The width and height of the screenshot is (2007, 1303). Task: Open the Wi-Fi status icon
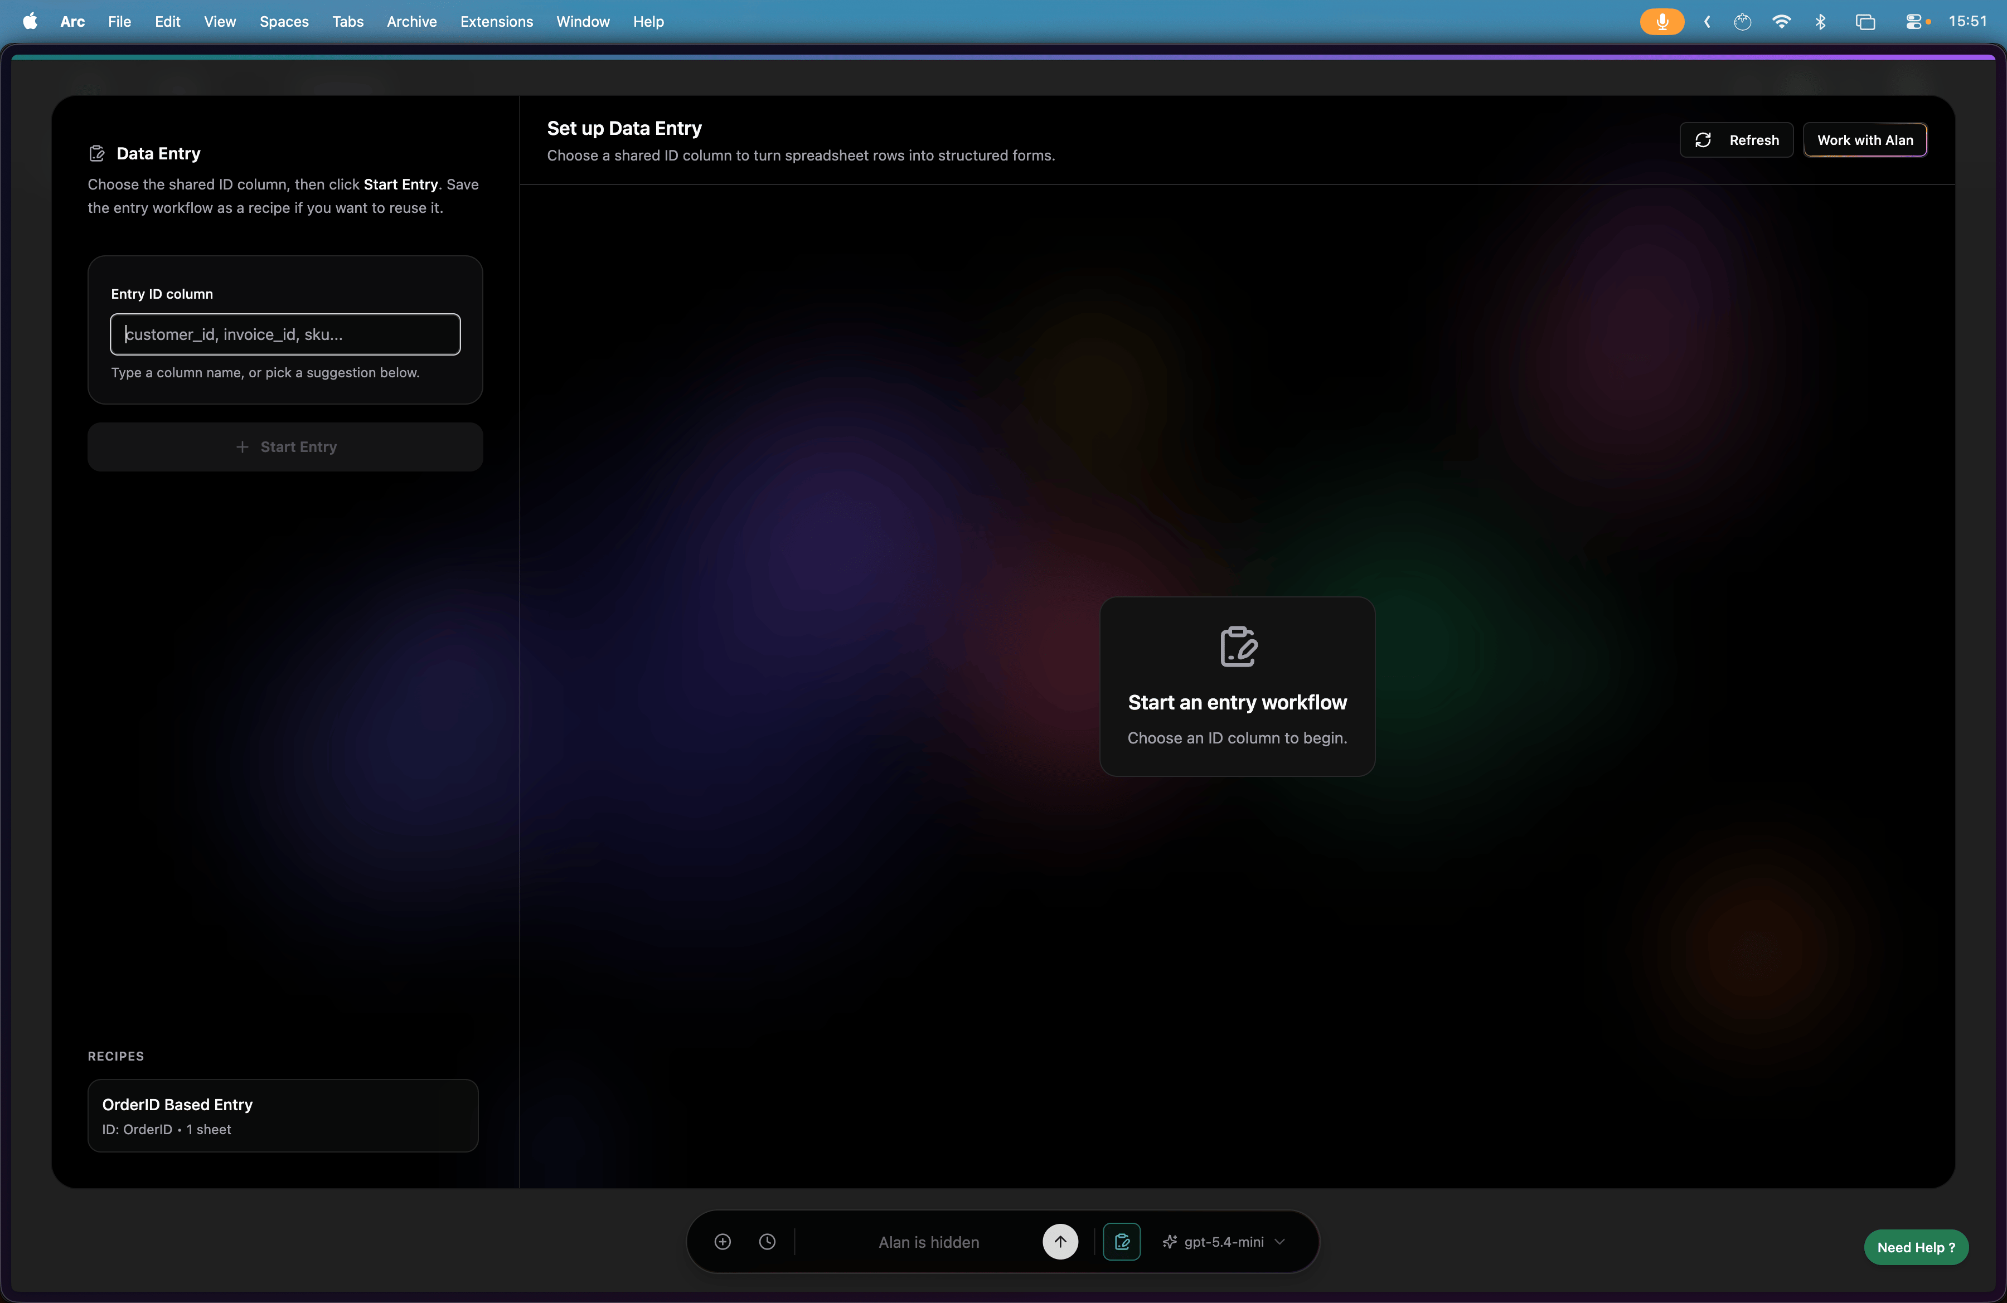(x=1782, y=21)
